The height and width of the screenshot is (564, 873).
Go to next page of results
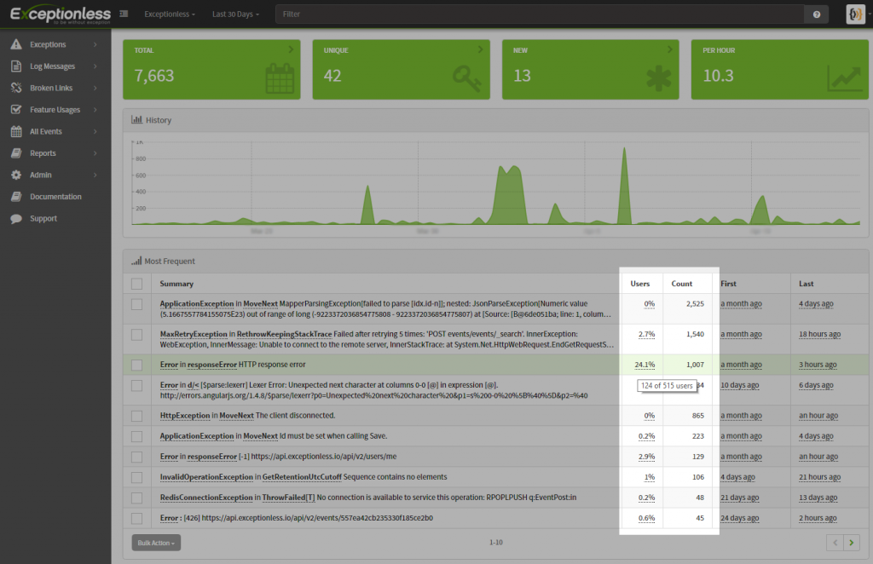852,542
